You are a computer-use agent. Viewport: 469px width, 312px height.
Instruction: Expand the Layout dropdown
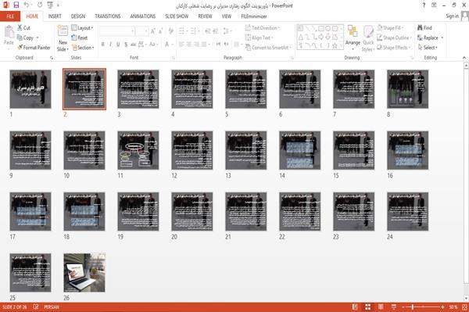82,28
